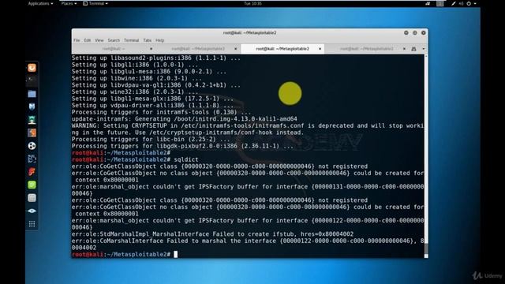Click the pen icon in the top bar
Image resolution: width=505 pixels, height=284 pixels.
[454, 3]
